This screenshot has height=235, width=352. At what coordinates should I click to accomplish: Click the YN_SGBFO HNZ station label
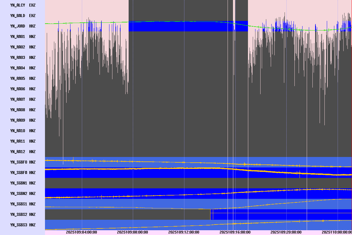click(x=23, y=162)
